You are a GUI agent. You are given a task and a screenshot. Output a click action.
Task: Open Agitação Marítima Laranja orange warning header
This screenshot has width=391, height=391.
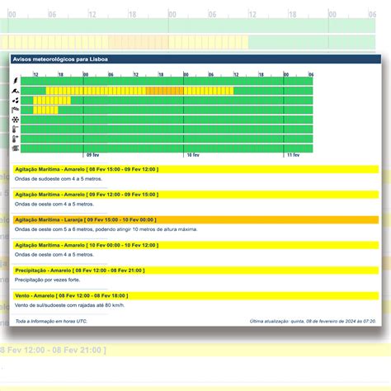(195, 220)
